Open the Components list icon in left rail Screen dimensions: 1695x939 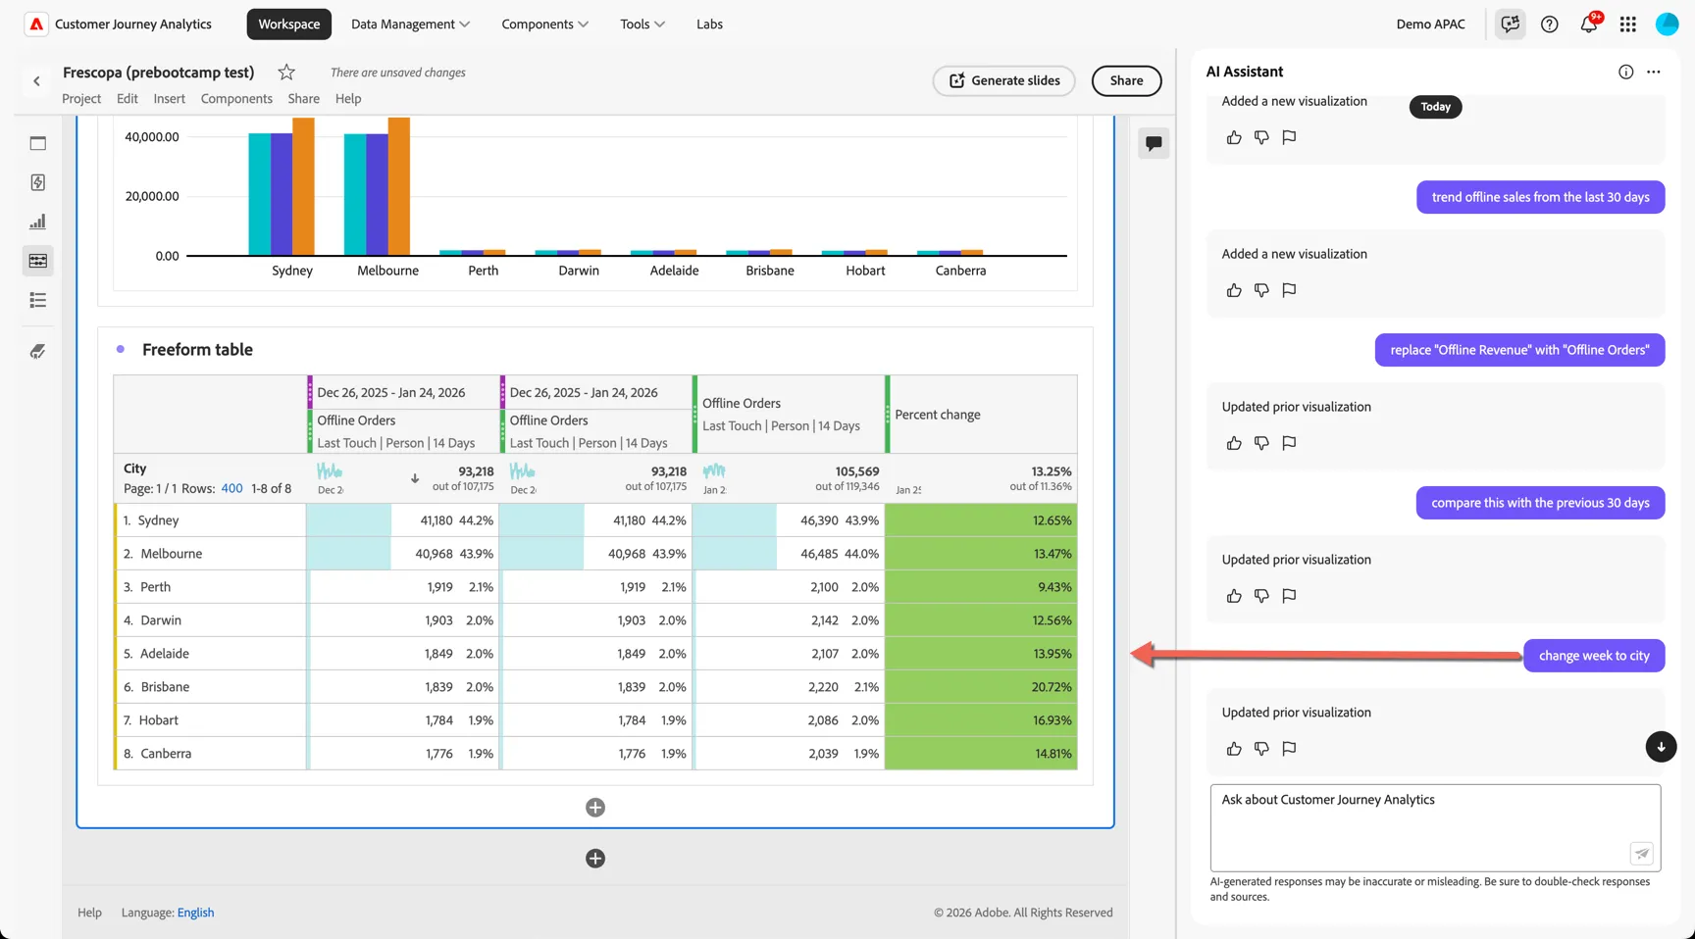[x=38, y=300]
